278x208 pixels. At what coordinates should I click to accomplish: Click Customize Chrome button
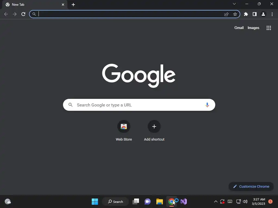tap(251, 186)
